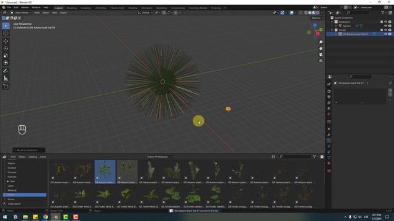Choose the Measure tool
Screen dimensions: 394x221
[6, 79]
